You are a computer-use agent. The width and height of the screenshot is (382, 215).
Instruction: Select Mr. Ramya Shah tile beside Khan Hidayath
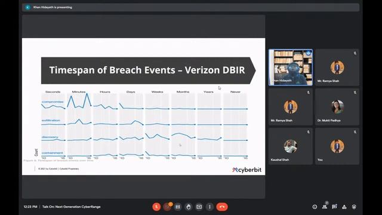point(337,67)
